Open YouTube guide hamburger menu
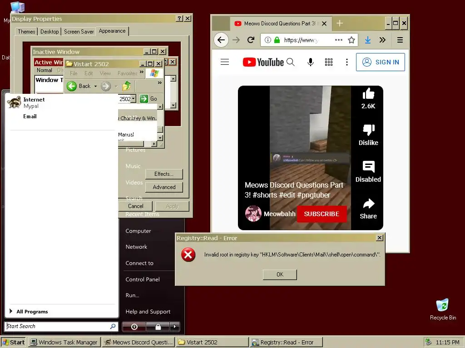 (x=225, y=62)
